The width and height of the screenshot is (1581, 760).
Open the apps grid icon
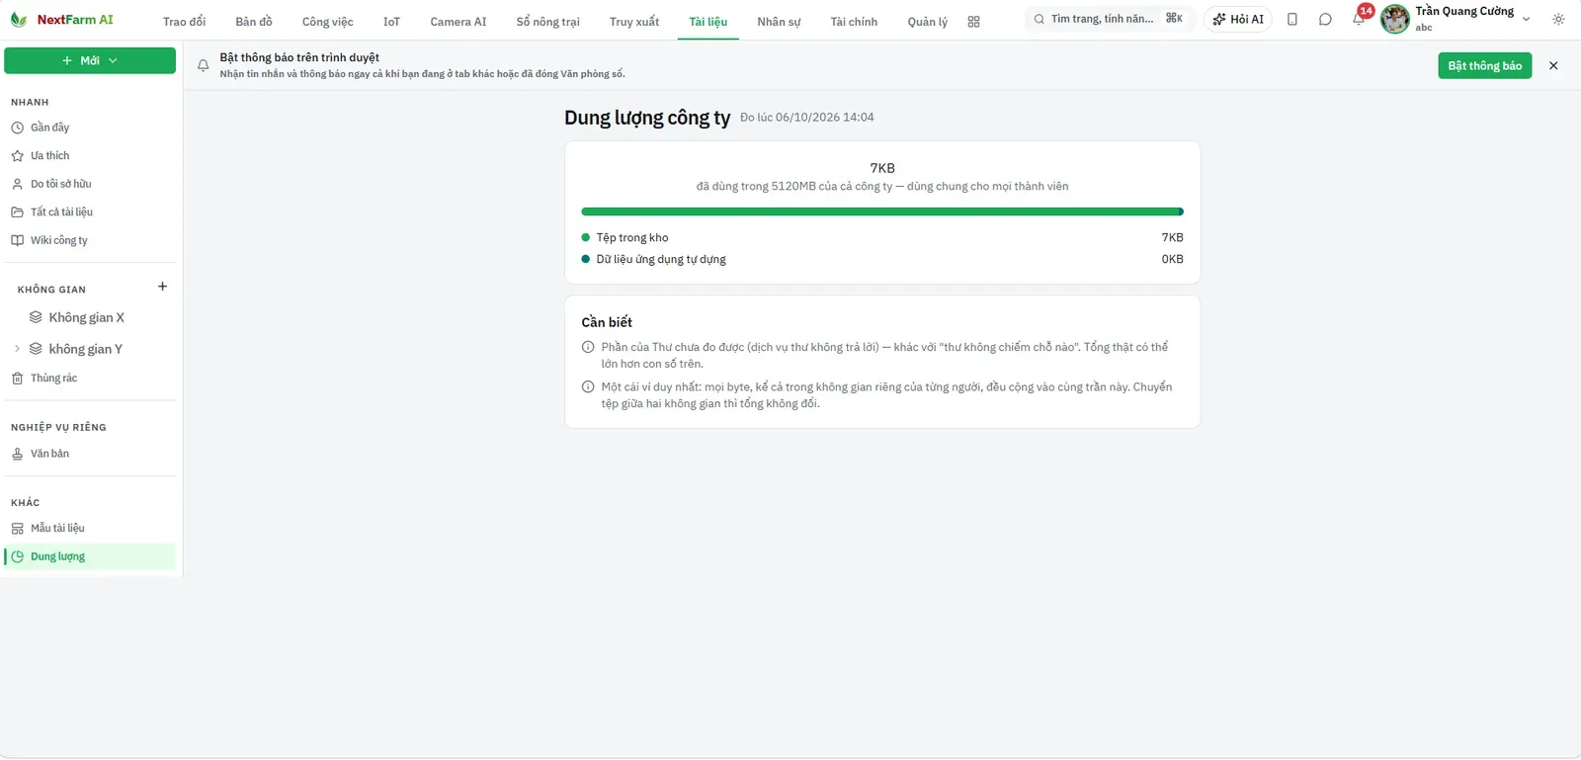973,22
